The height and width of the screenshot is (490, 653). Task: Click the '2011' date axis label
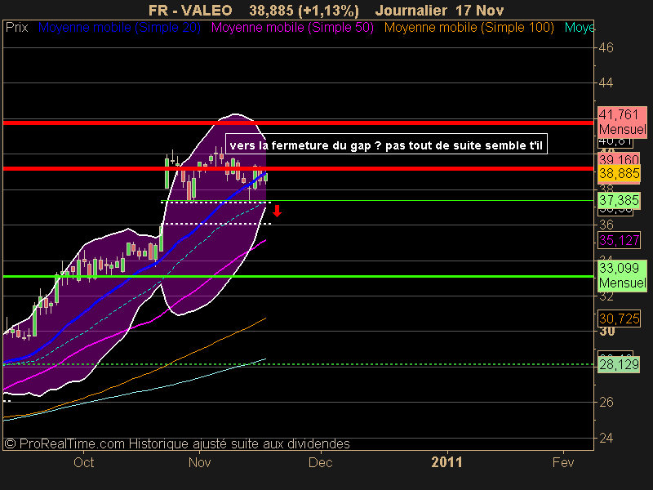point(446,462)
